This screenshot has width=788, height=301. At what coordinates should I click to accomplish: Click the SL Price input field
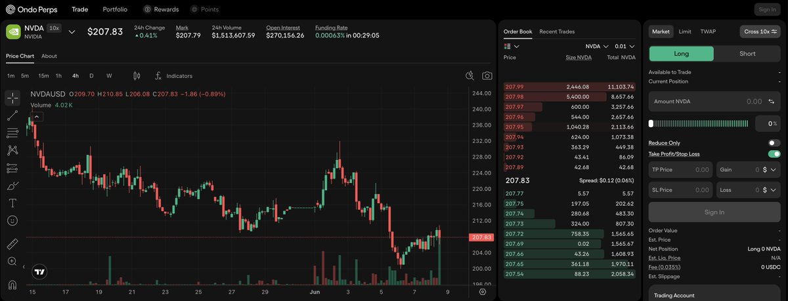(x=681, y=190)
